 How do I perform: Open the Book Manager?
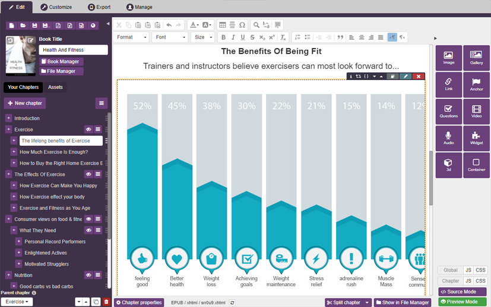click(x=61, y=62)
